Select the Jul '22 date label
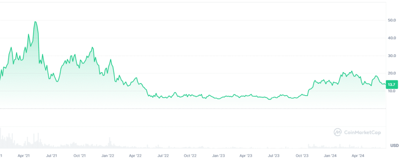 click(x=163, y=156)
